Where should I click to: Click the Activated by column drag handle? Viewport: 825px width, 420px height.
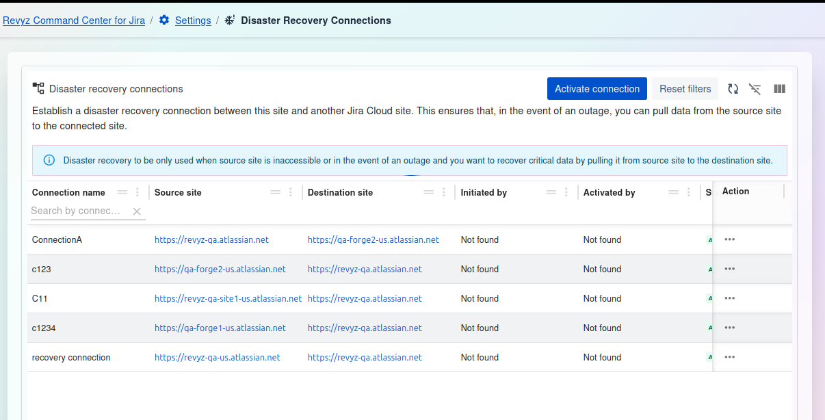(x=674, y=192)
